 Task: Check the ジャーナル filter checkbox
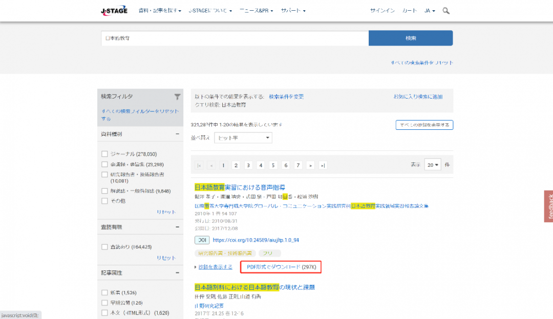point(104,153)
